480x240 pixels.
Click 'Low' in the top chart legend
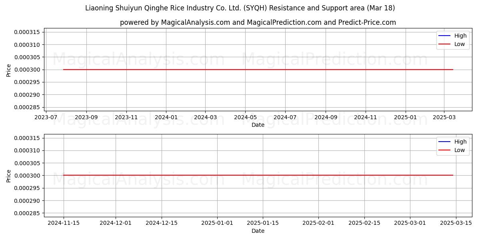tap(460, 44)
